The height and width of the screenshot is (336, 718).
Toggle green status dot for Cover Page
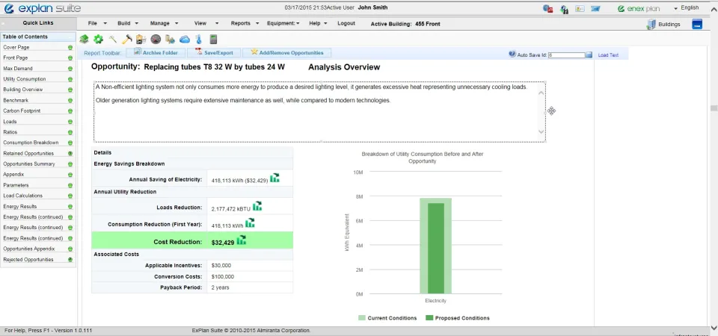click(x=70, y=48)
